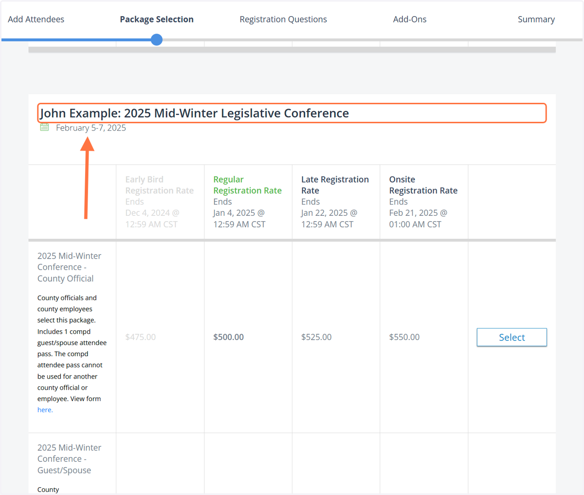The width and height of the screenshot is (584, 495).
Task: Click the 'February 5-7, 2025' date text
Action: click(91, 128)
